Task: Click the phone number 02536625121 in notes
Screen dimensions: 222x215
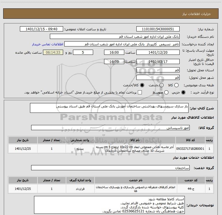Action: coord(133,211)
